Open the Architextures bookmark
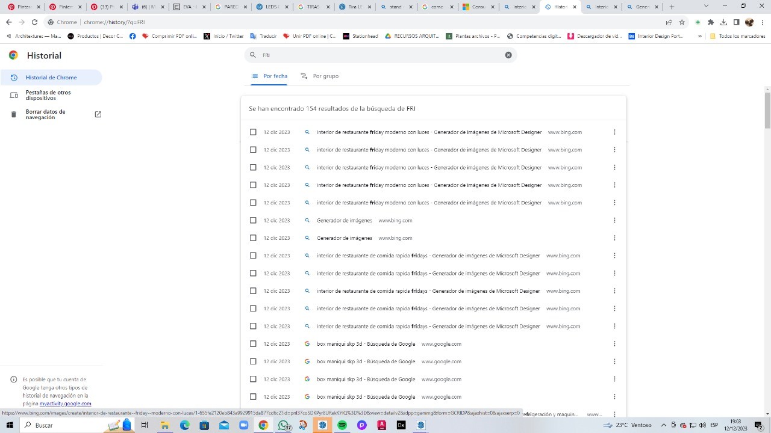This screenshot has height=433, width=771. tap(34, 36)
